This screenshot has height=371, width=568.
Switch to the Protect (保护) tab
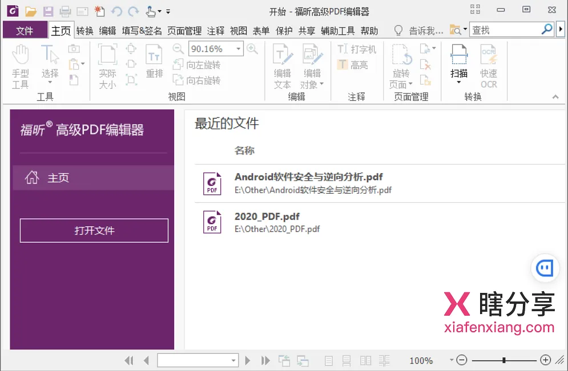284,31
